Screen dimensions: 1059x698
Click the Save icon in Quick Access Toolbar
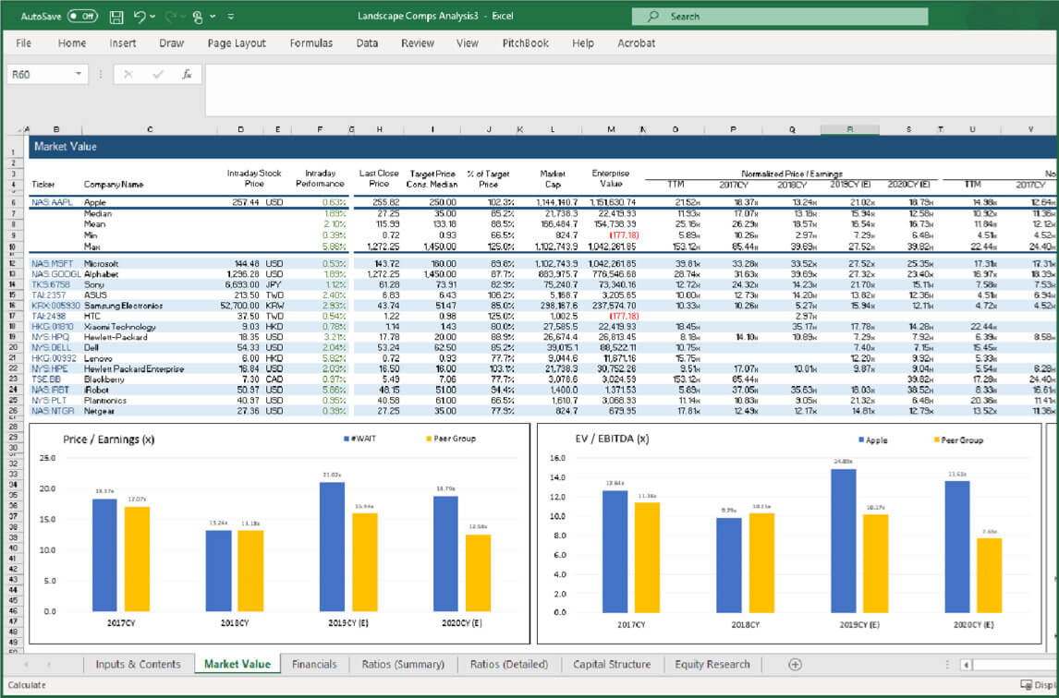117,17
